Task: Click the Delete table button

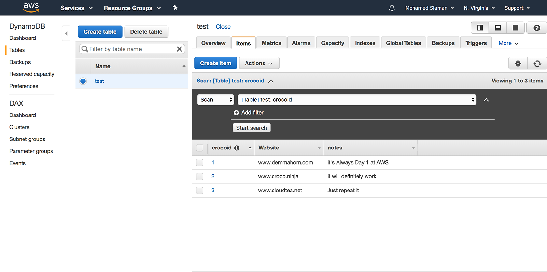Action: click(146, 32)
